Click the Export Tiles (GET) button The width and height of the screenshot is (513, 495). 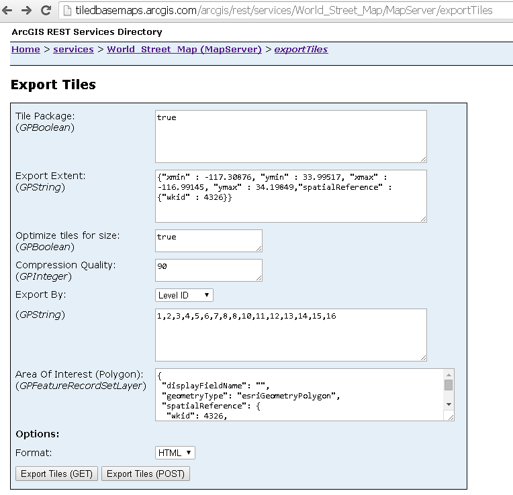point(56,474)
